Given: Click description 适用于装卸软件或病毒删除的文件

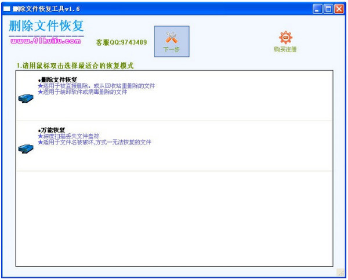Looking at the screenshot, I should [82, 92].
